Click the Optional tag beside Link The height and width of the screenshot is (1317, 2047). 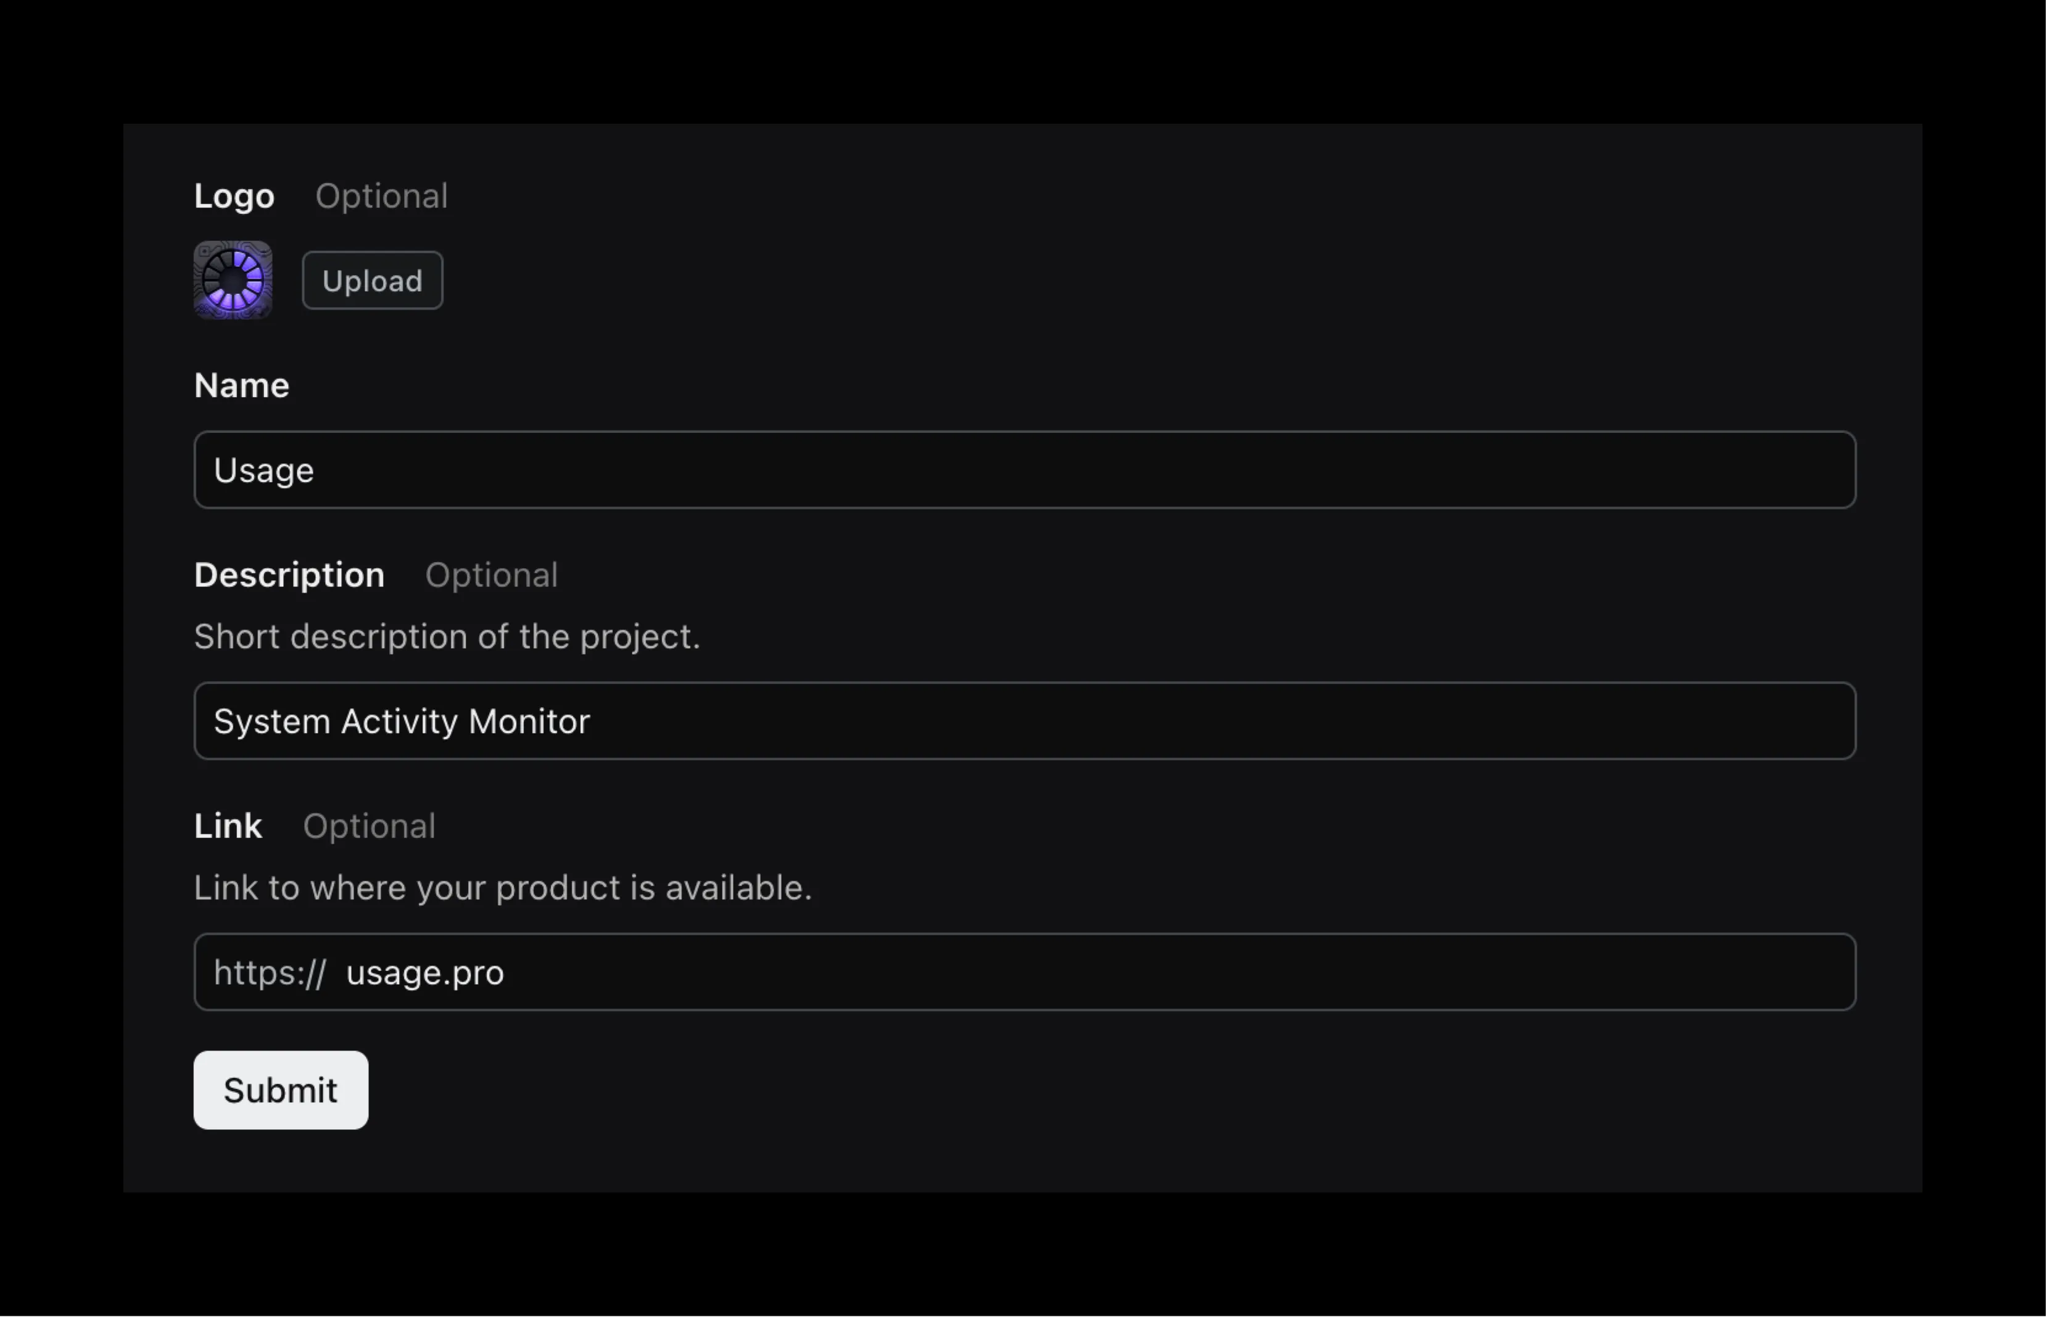(x=369, y=826)
